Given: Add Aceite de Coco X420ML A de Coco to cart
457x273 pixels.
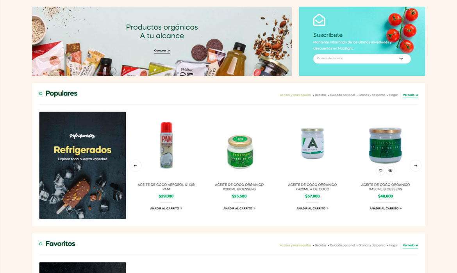Looking at the screenshot, I should pos(312,208).
